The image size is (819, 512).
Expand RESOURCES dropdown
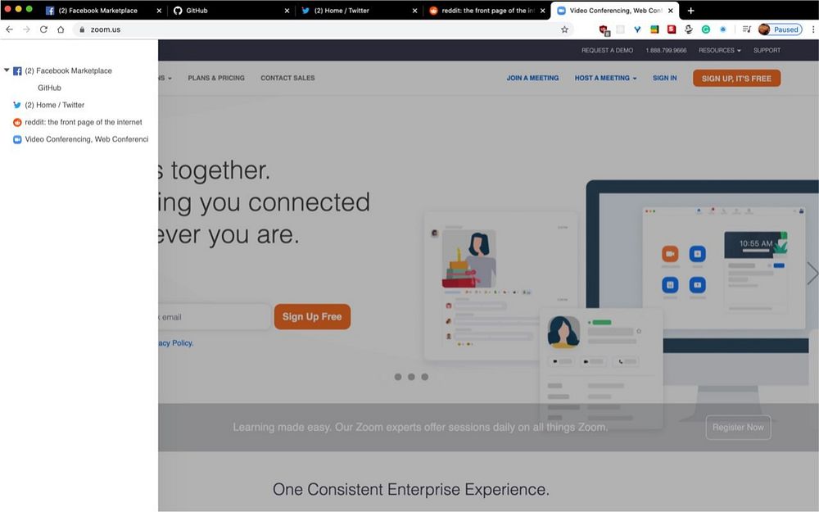tap(720, 51)
